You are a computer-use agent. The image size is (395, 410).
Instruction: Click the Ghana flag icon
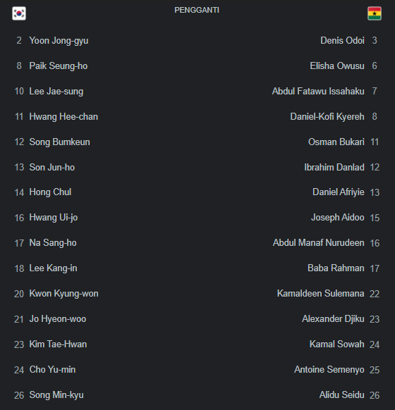375,13
